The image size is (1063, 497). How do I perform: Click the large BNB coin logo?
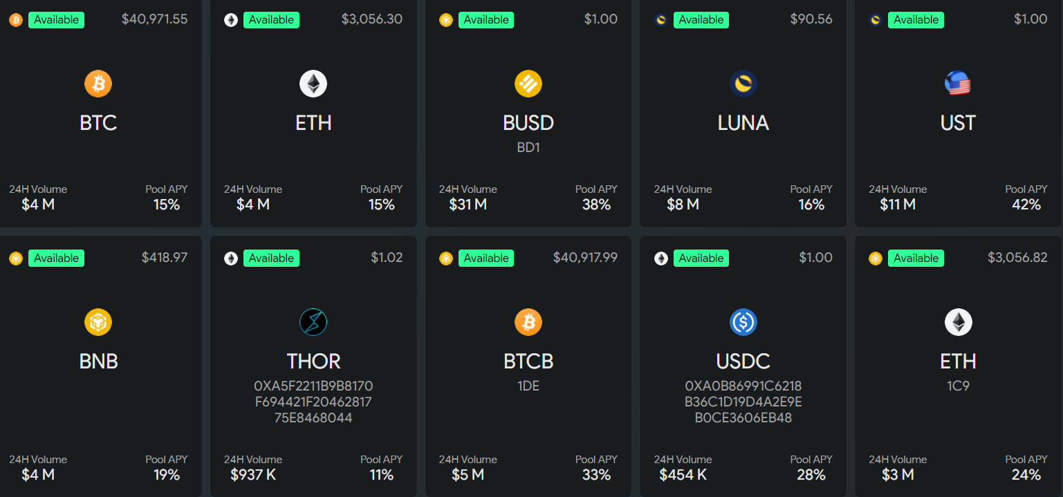coord(98,322)
